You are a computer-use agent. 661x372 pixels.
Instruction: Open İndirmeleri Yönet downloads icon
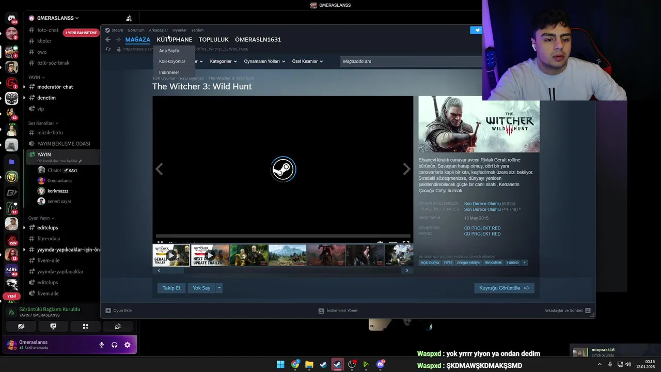pos(321,311)
